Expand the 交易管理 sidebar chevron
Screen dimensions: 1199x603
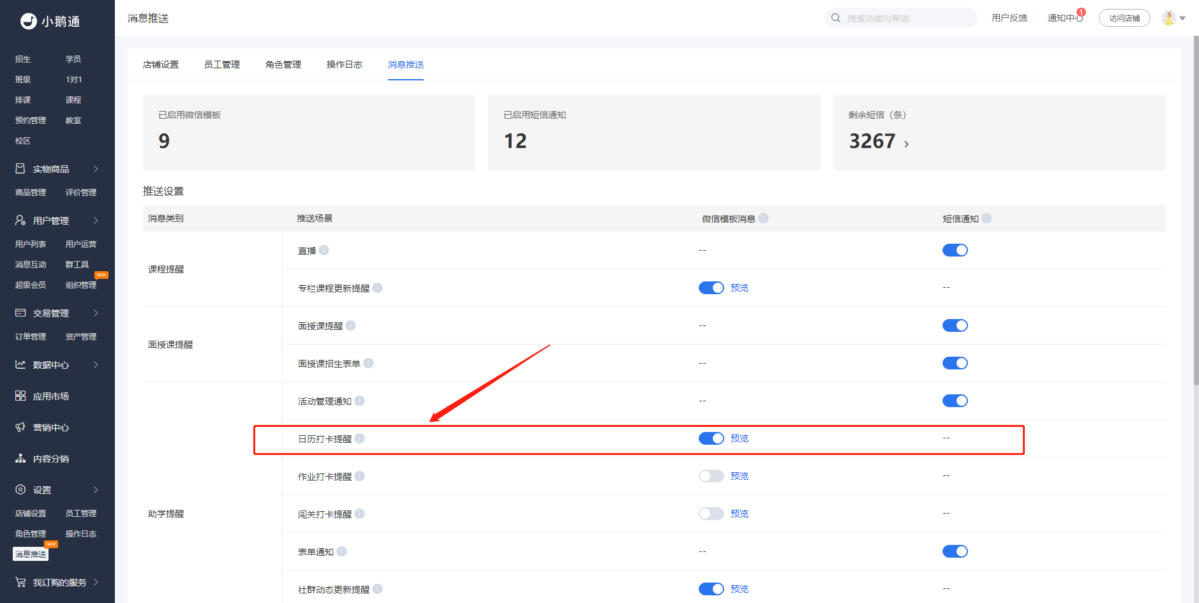pyautogui.click(x=96, y=313)
